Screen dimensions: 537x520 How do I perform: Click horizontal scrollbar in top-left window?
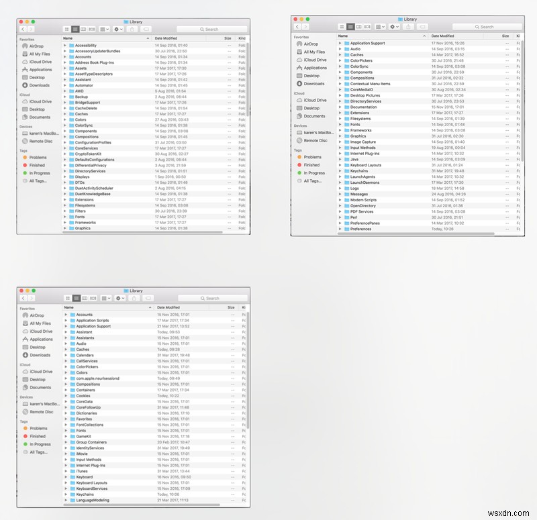(x=143, y=232)
